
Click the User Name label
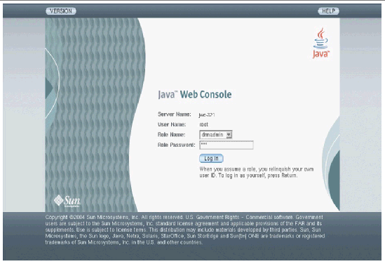click(172, 124)
